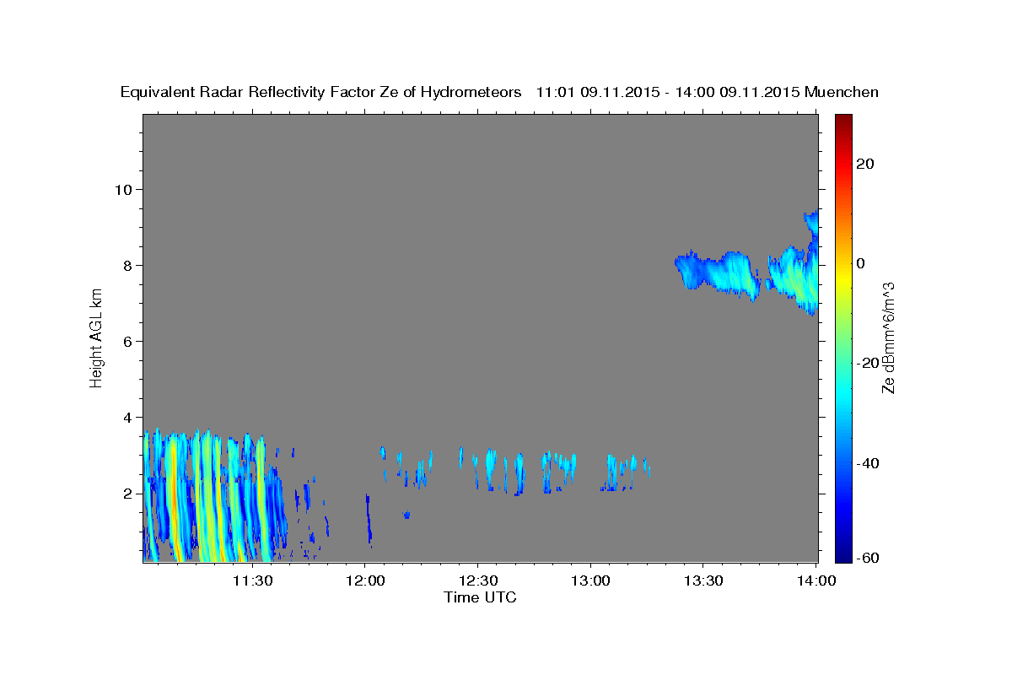Click the height axis label 6
Viewport: 1012px width, 675px height.
tap(128, 341)
